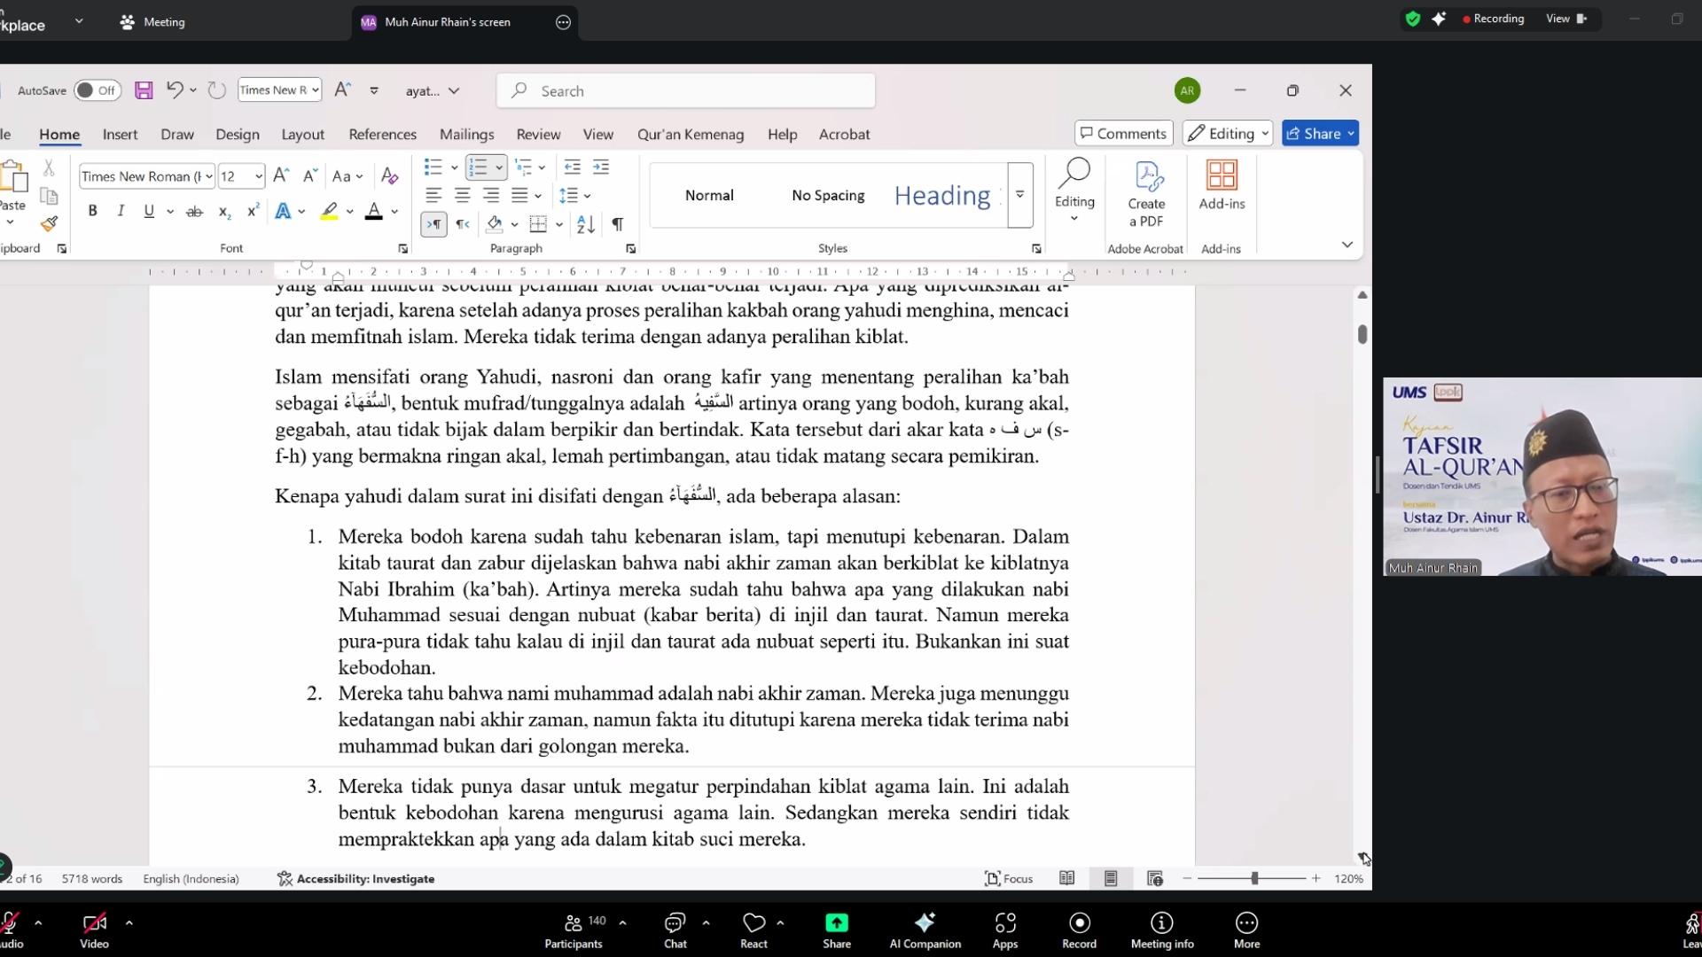Open the References tab
The height and width of the screenshot is (957, 1702).
click(382, 134)
